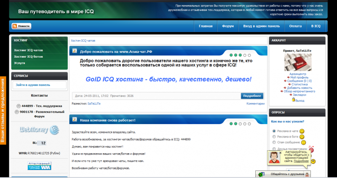The height and width of the screenshot is (178, 337).
Task: Select Реклама в боте poll option
Action: point(274,137)
